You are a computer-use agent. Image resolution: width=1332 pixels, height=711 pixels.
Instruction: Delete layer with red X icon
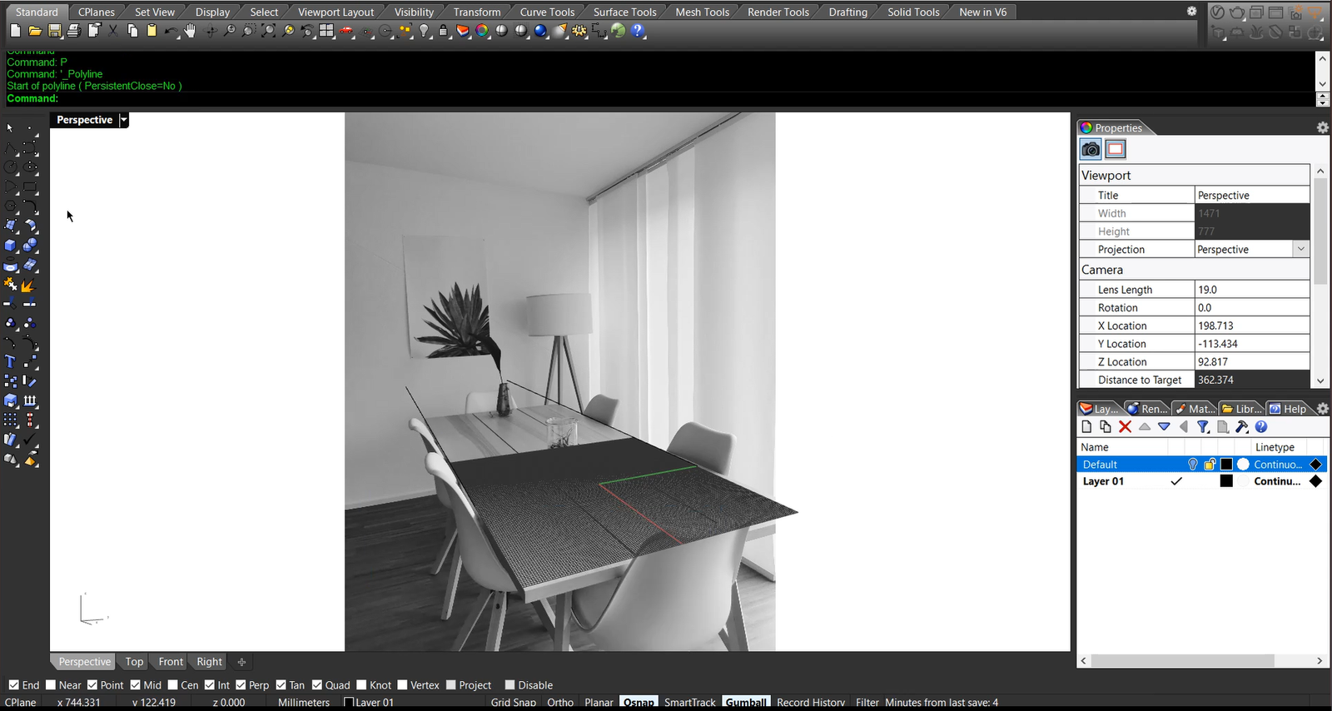[x=1125, y=427]
